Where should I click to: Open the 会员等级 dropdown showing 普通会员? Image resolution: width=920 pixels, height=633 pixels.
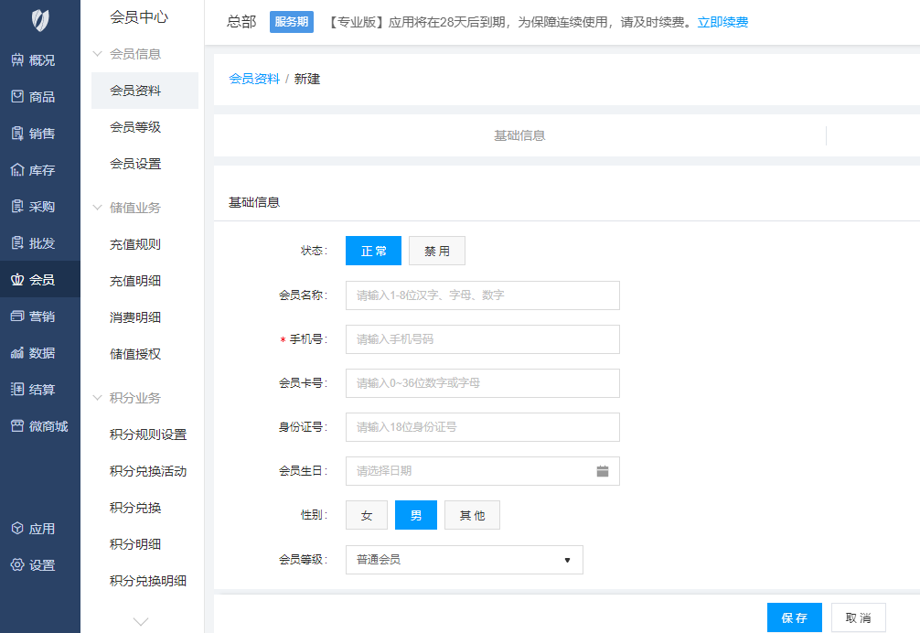click(x=464, y=560)
